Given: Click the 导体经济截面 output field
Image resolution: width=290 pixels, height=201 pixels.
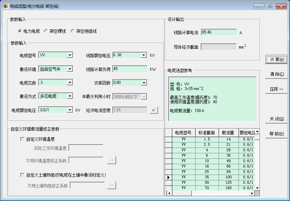Looking at the screenshot, I should pos(219,47).
